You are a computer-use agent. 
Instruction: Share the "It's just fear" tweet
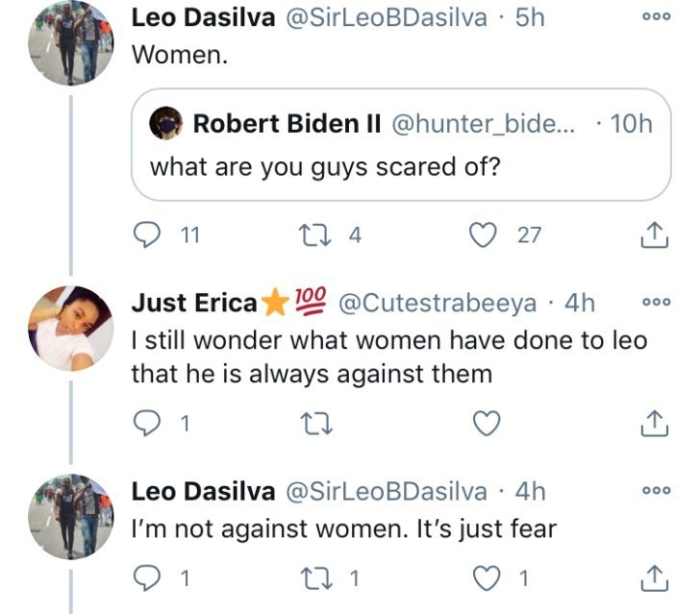pyautogui.click(x=654, y=578)
